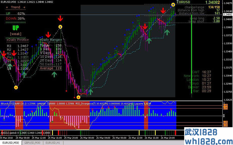The width and height of the screenshot is (233, 145).
Task: Click the green up arrow below the Average 119 row
Action: 54,74
